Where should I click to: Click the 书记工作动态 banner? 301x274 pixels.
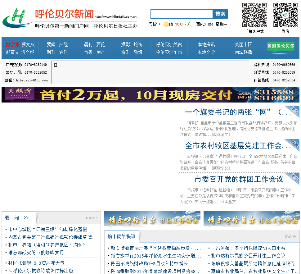[152, 219]
